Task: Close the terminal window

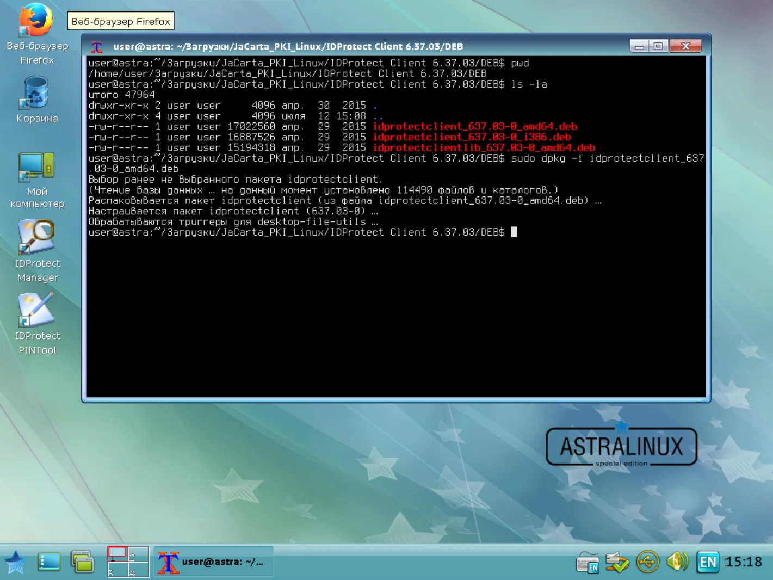Action: point(685,46)
